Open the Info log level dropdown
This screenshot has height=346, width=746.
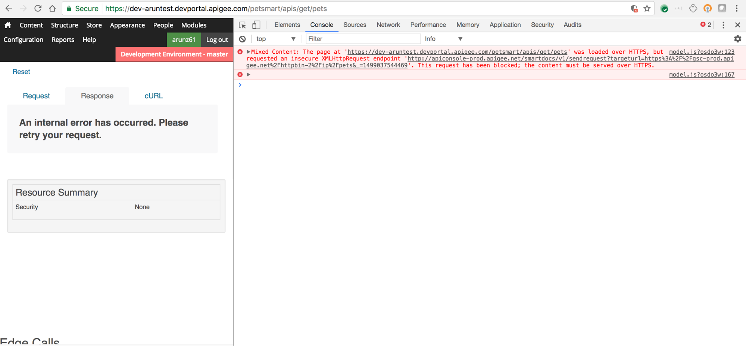pos(443,39)
